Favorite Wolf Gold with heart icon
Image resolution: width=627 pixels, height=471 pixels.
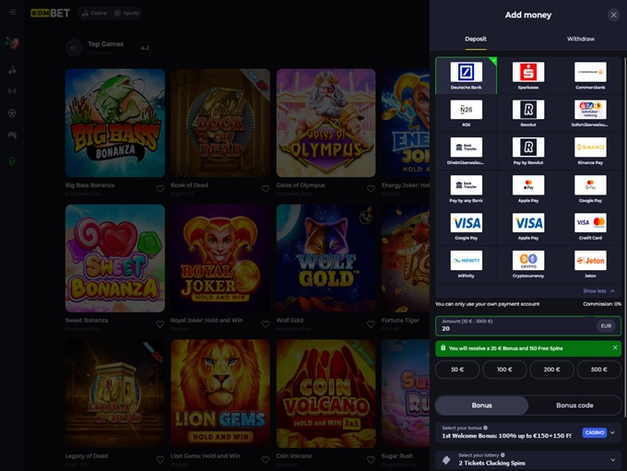pos(371,324)
